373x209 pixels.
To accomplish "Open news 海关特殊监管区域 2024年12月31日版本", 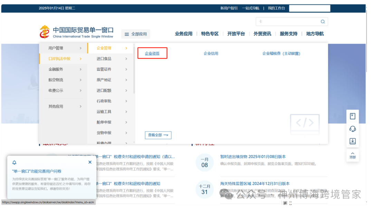I will pos(255,183).
